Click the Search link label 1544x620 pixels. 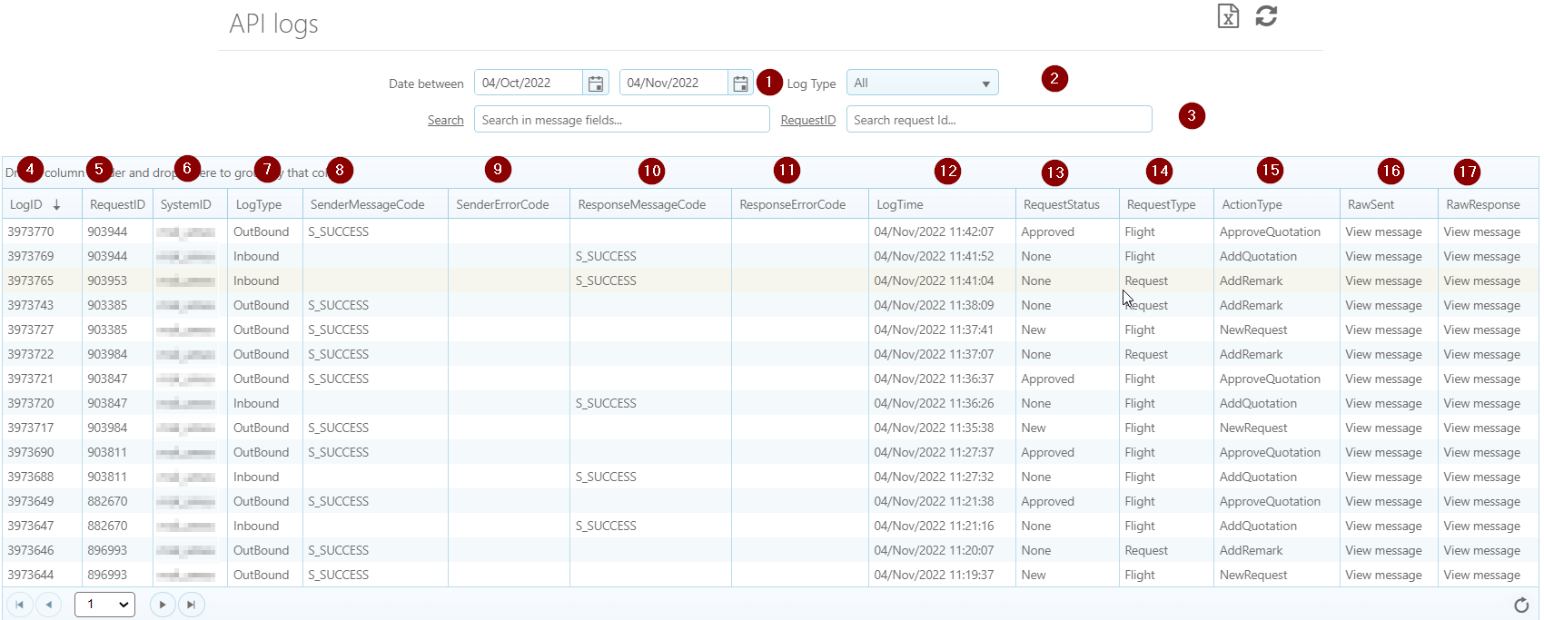446,120
